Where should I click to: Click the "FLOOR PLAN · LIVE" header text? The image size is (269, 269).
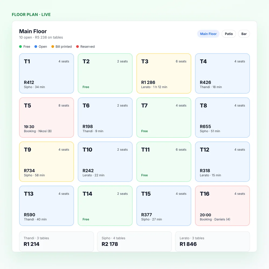[x=31, y=15]
